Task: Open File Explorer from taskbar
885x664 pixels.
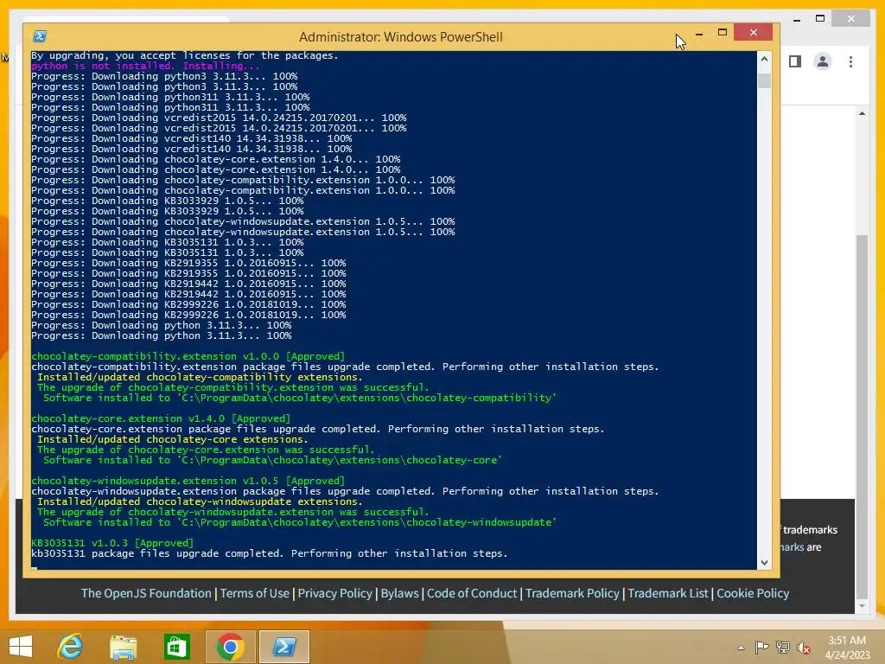Action: (123, 647)
